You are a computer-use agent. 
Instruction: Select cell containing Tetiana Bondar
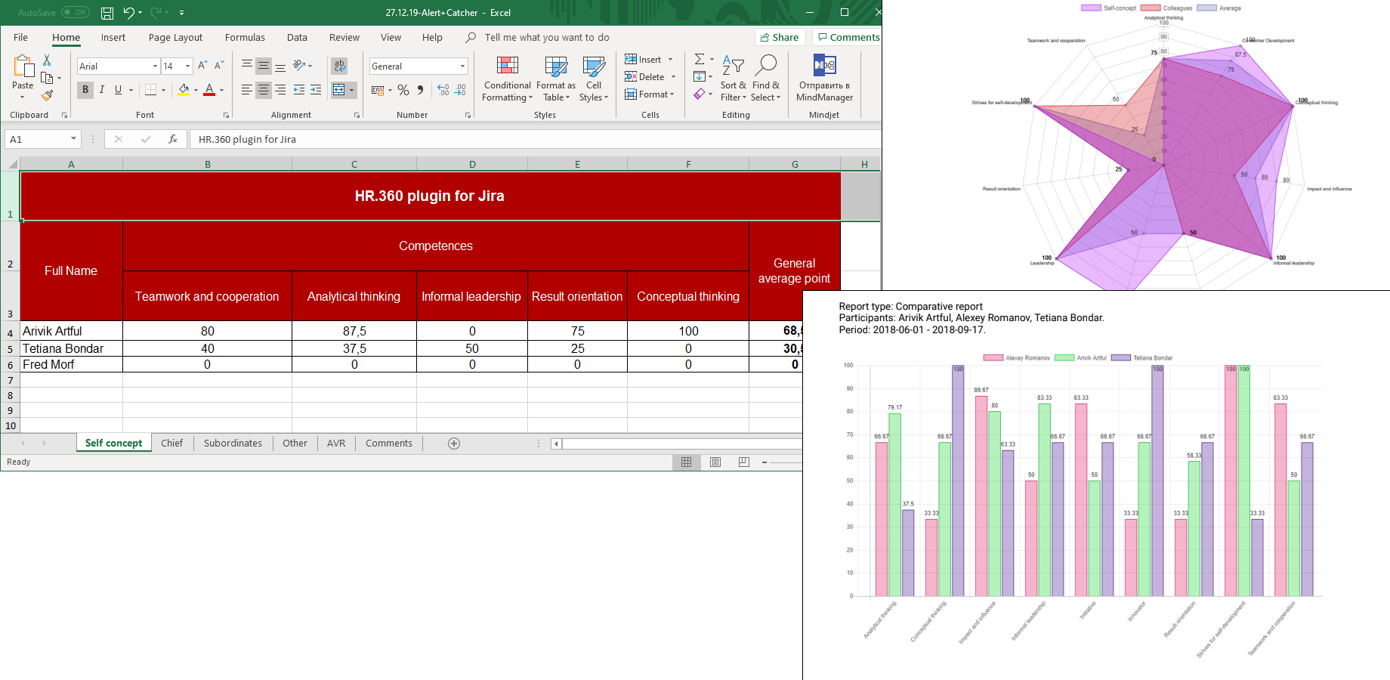(x=71, y=348)
